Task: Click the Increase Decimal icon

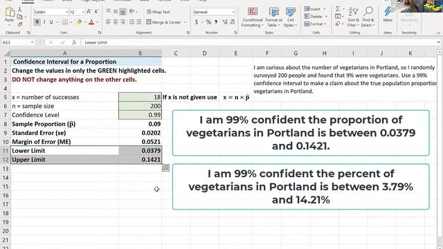Action: [225, 22]
